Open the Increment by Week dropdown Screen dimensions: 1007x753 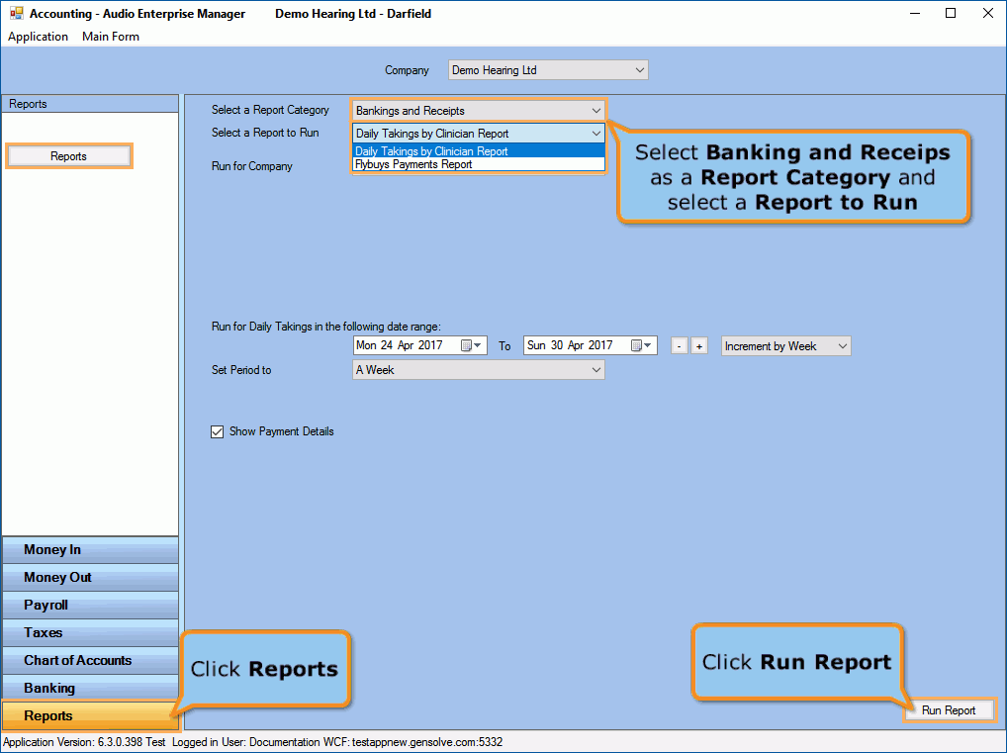(843, 345)
